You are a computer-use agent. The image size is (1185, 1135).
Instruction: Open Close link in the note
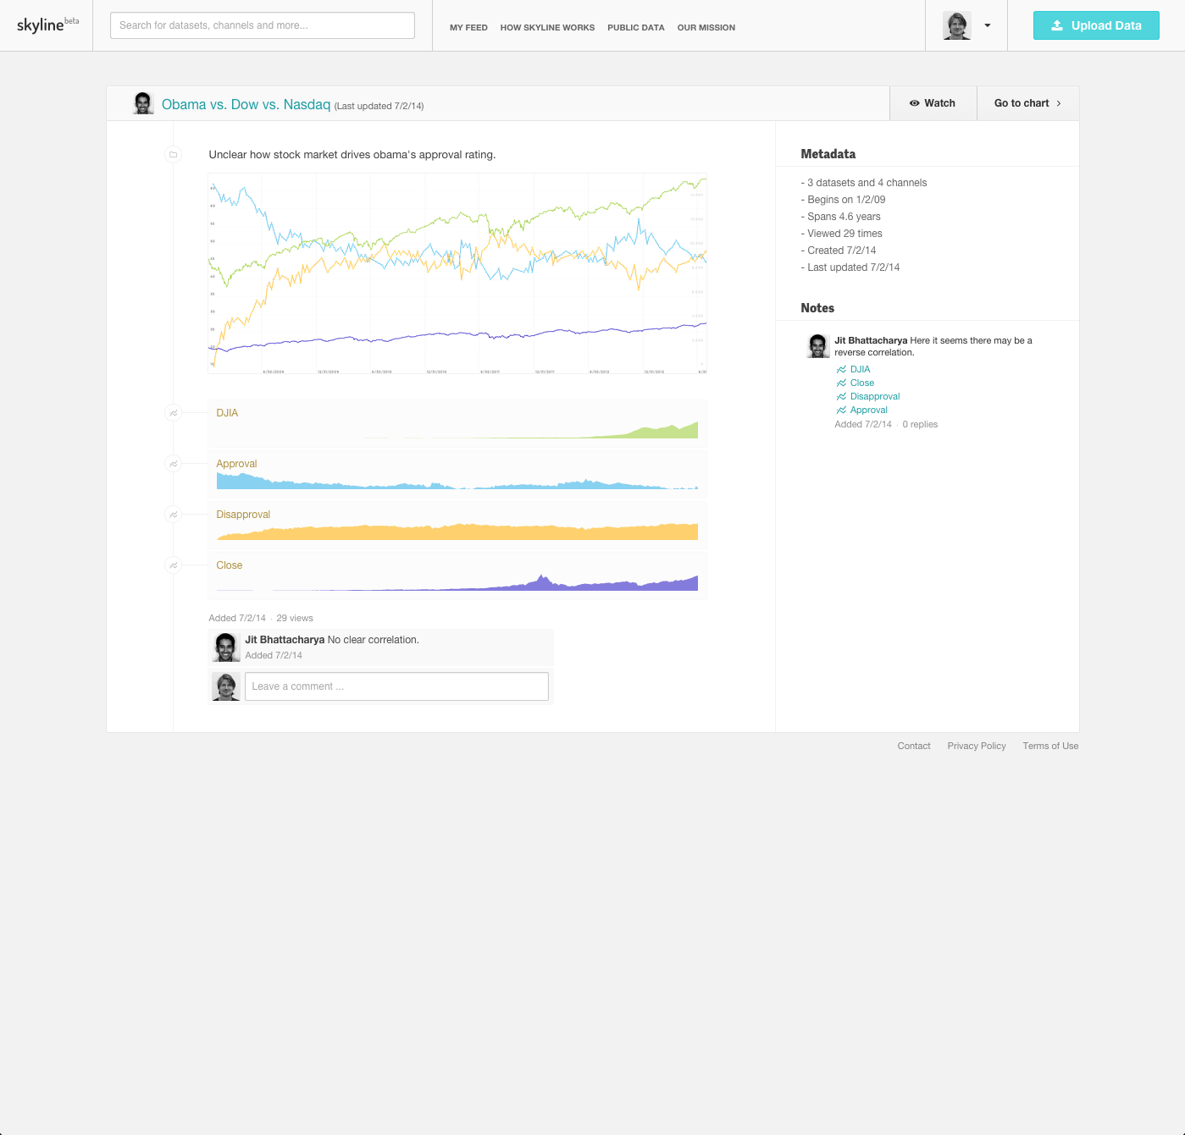click(x=862, y=383)
